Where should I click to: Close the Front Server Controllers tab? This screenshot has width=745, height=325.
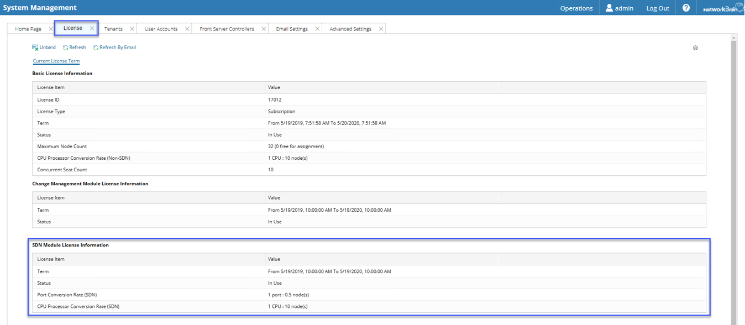[x=264, y=29]
